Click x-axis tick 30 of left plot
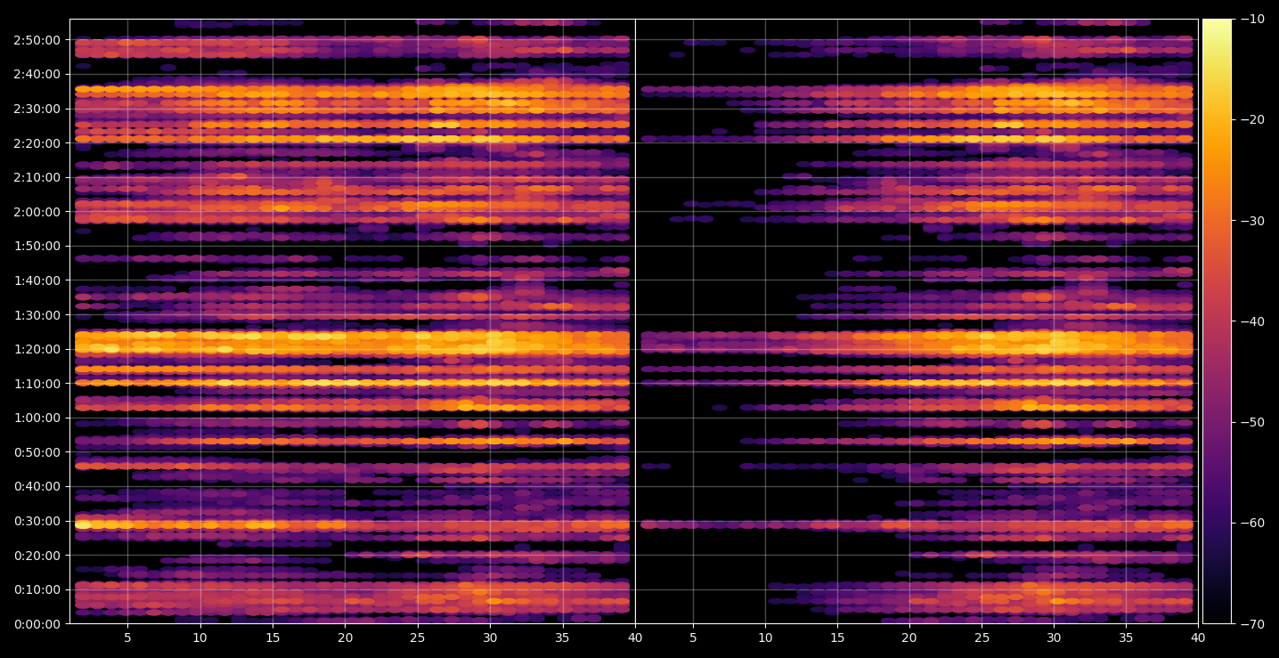1279x658 pixels. pyautogui.click(x=490, y=638)
